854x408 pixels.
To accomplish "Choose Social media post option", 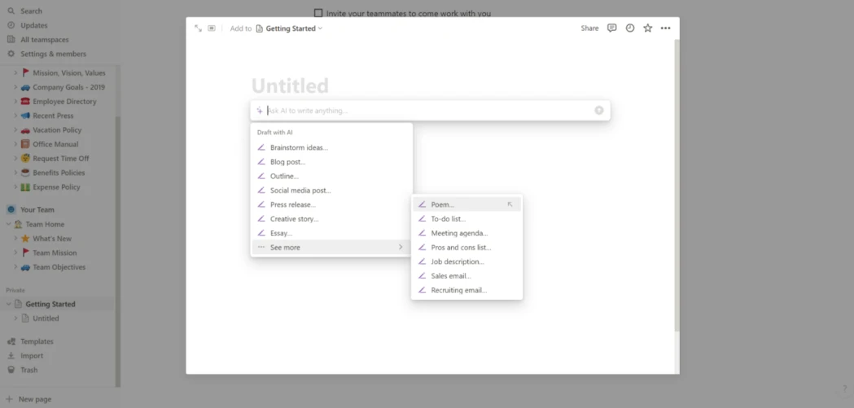I will point(331,190).
